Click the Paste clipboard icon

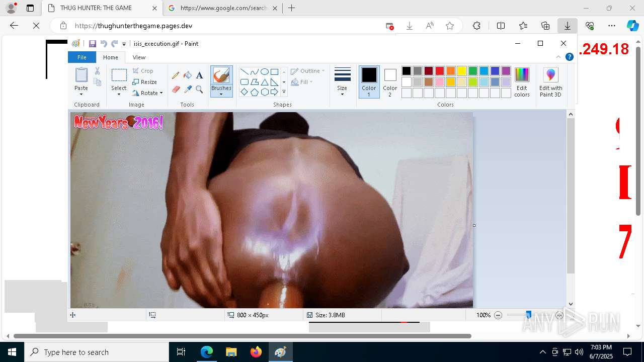pos(82,75)
